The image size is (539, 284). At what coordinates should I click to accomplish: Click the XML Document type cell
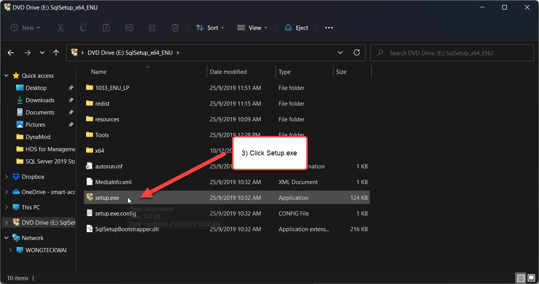(298, 182)
